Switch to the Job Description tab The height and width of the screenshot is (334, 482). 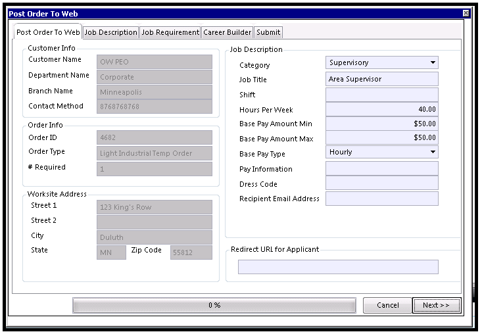[110, 32]
